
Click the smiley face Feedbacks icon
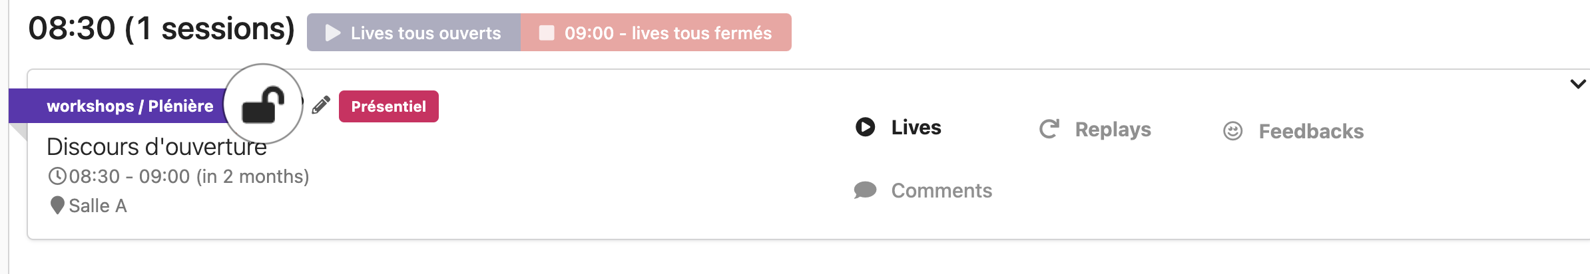tap(1232, 131)
